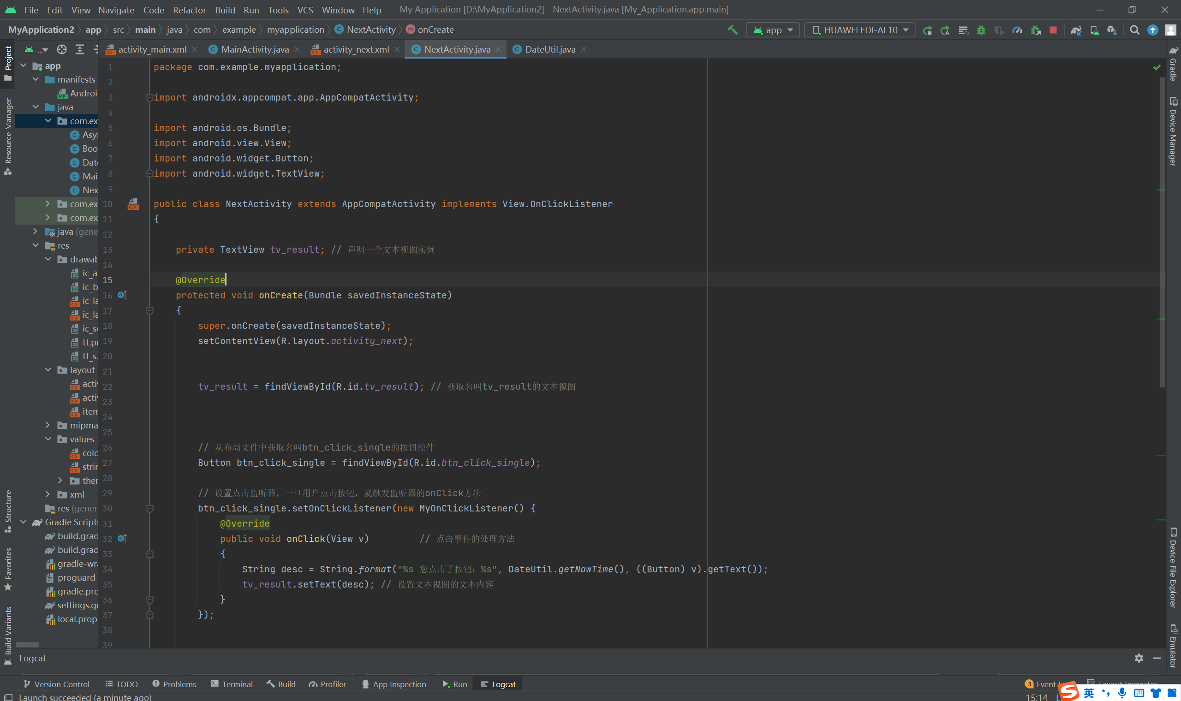
Task: Open the HUAWEI EDI-AL10 device dropdown
Action: pyautogui.click(x=859, y=30)
